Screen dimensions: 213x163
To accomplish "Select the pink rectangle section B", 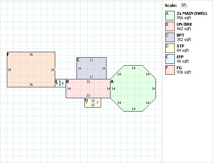I will coord(88,88).
